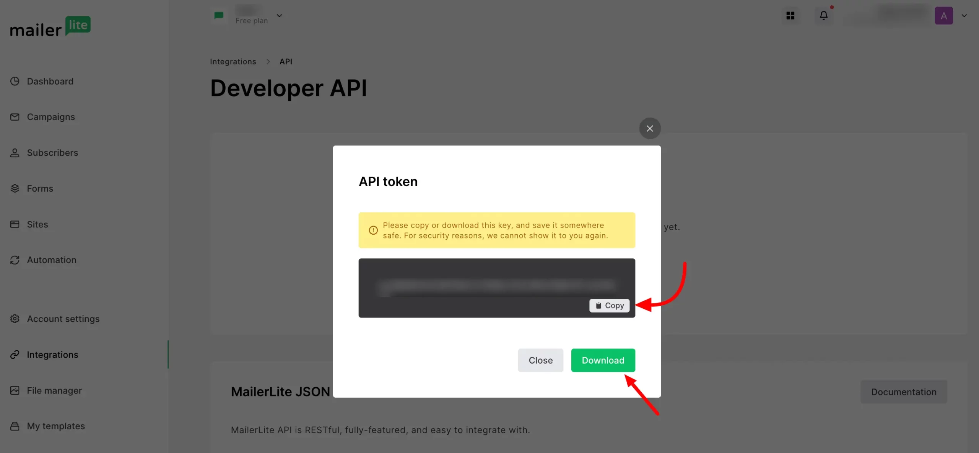Open Campaigns from the sidebar
The image size is (979, 453).
tap(50, 117)
